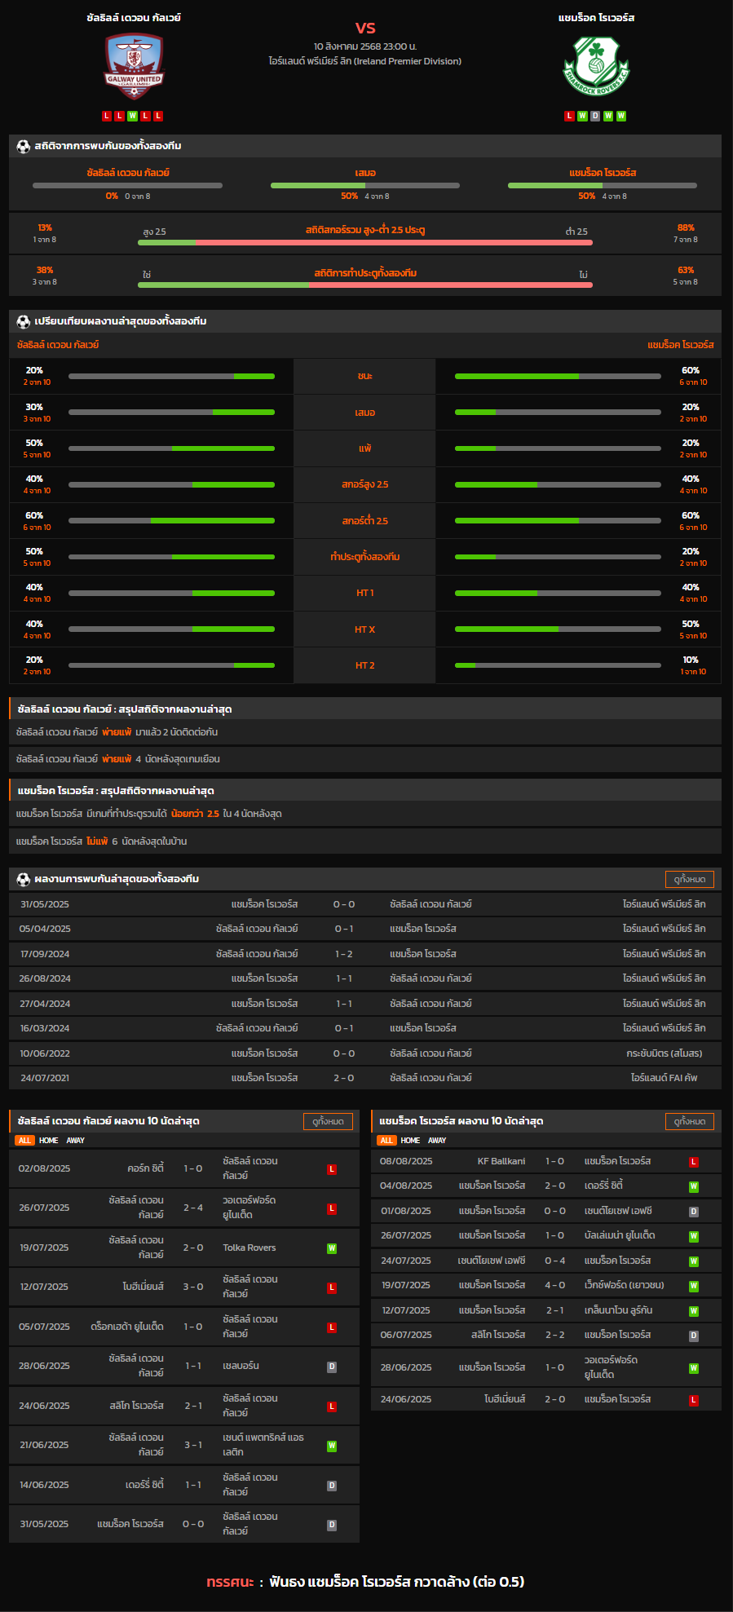Click the 88% under 2.5 statistic
This screenshot has height=1612, width=733.
pos(686,228)
